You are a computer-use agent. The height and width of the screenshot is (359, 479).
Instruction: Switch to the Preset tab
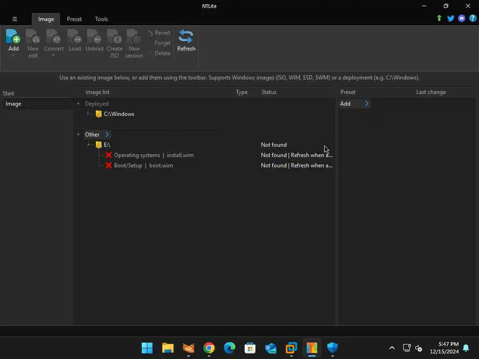(74, 19)
